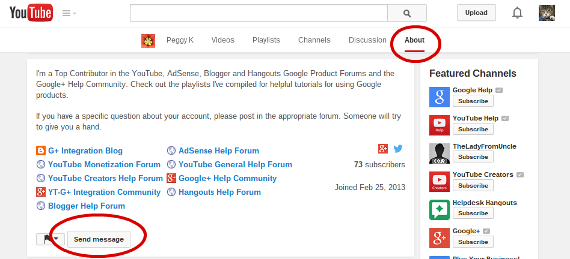Click the globe icon beside YouTube General Help Forum
This screenshot has height=259, width=570.
click(x=171, y=164)
